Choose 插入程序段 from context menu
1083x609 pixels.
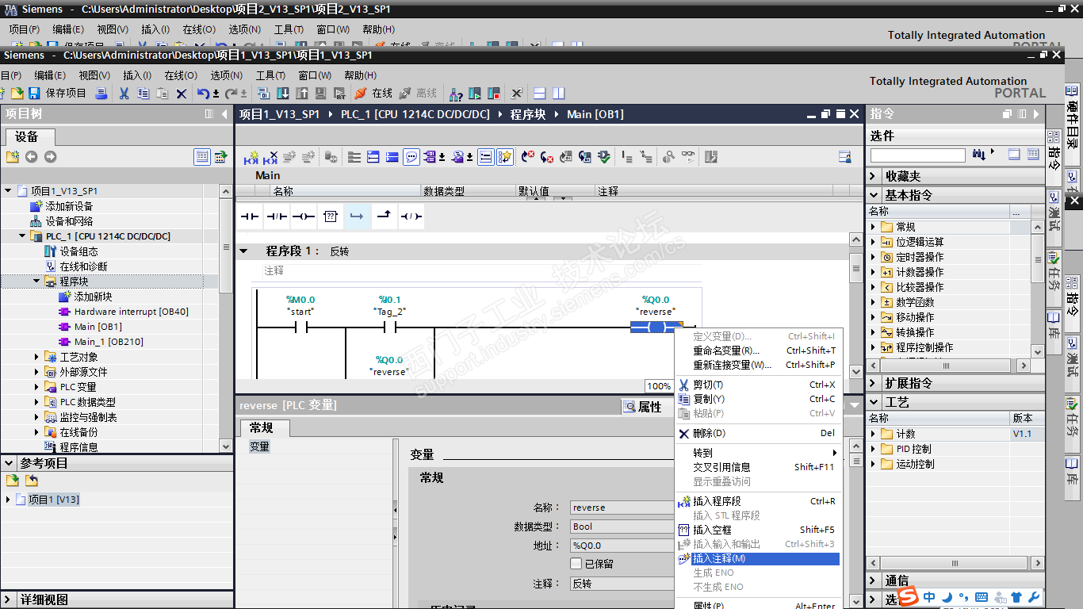coord(757,501)
